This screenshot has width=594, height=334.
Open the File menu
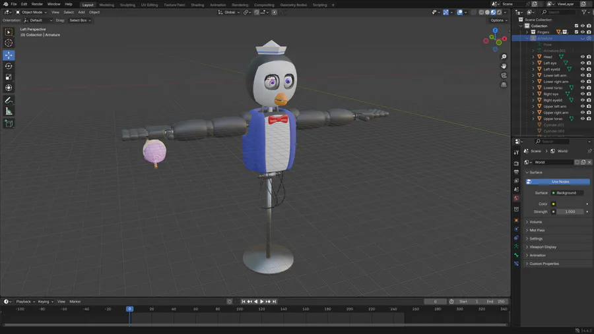point(14,4)
